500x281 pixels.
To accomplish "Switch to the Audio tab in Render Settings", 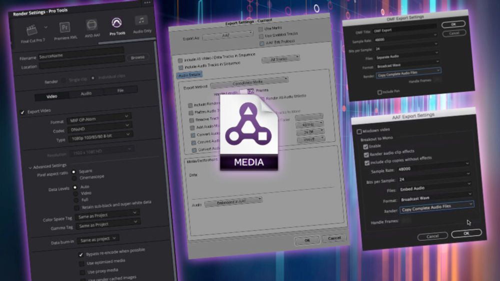I will tap(86, 93).
